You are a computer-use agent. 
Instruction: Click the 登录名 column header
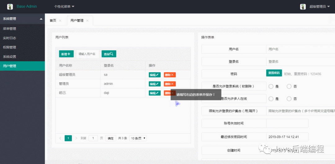click(123, 66)
